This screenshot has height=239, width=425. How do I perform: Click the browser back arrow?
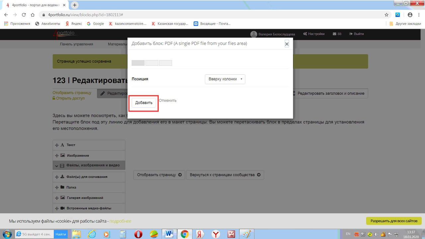point(6,15)
